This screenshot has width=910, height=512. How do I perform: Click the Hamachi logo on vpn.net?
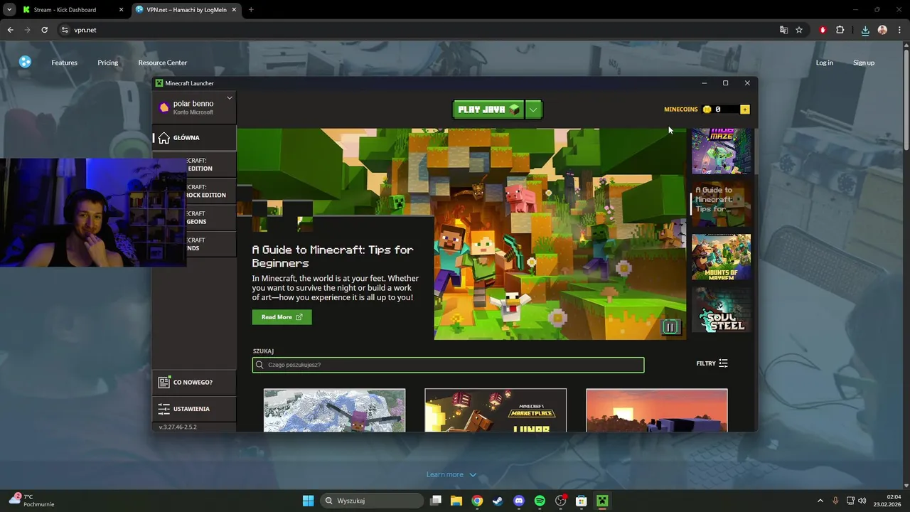coord(25,62)
